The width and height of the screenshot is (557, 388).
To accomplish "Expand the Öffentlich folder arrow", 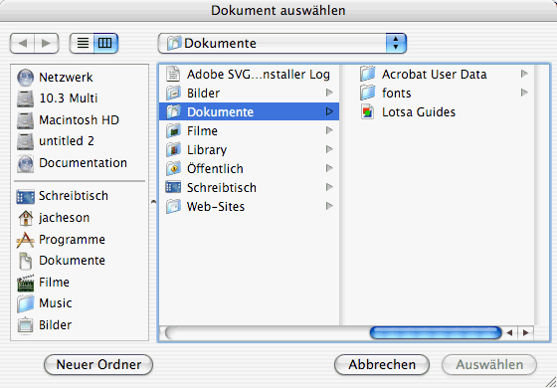I will coord(329,168).
